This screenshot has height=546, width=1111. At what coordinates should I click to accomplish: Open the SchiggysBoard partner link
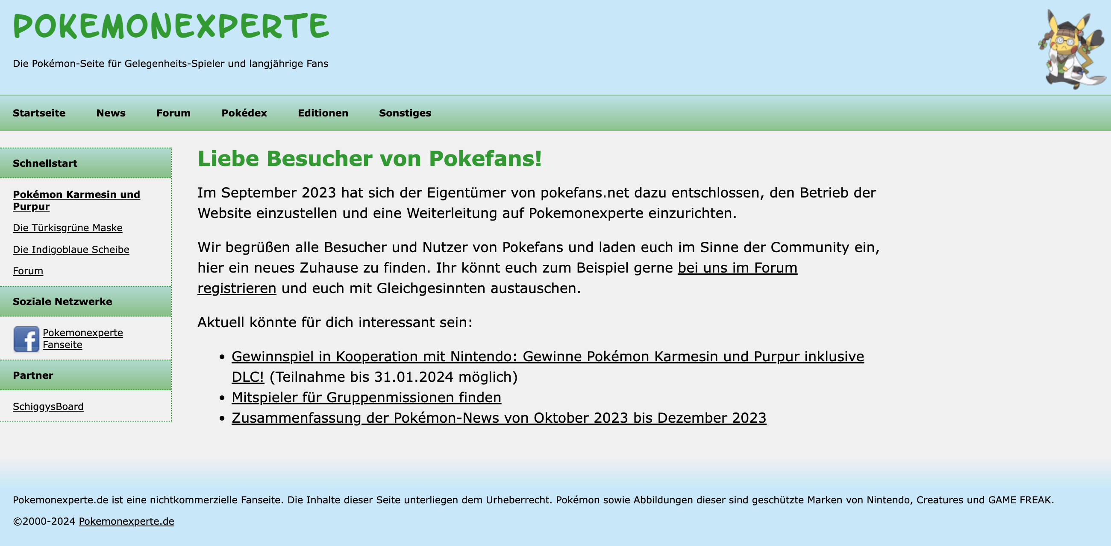click(48, 407)
